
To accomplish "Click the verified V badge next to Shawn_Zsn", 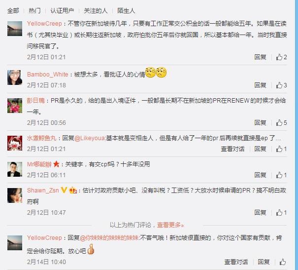I will click(64, 190).
